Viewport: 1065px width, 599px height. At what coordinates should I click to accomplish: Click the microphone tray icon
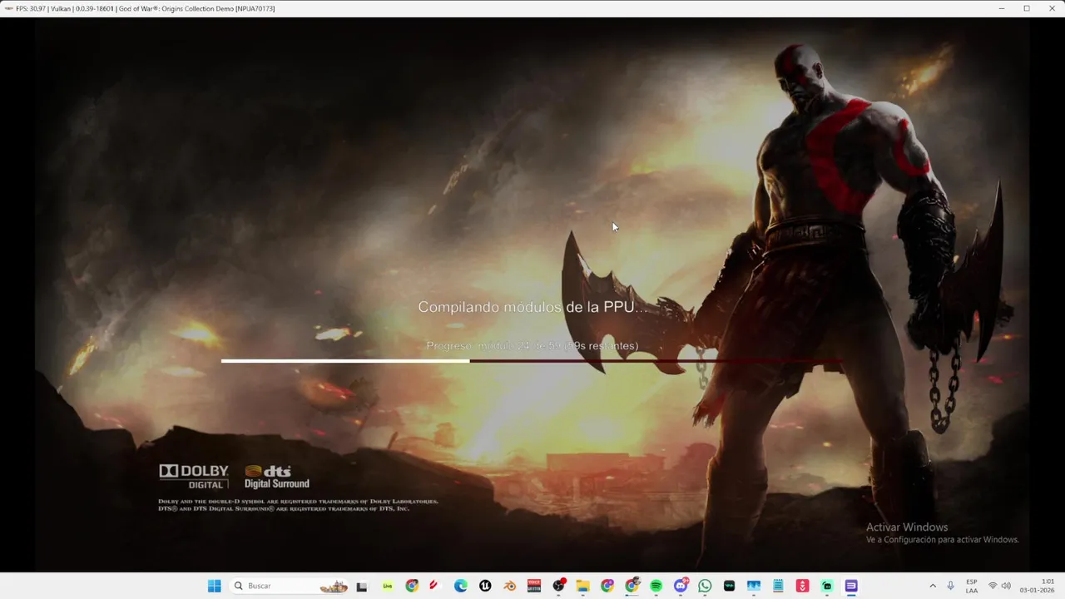(x=950, y=586)
